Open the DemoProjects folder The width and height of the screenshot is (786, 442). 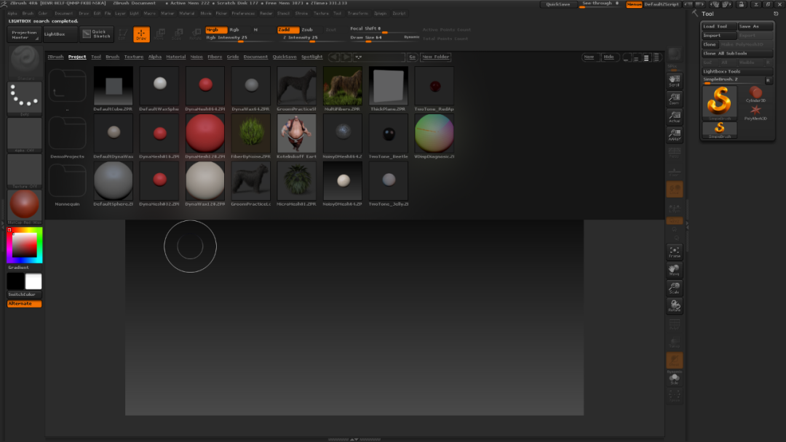pos(67,137)
